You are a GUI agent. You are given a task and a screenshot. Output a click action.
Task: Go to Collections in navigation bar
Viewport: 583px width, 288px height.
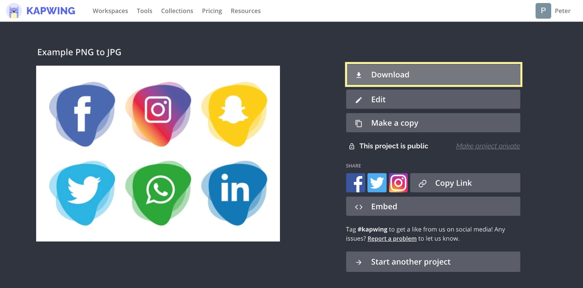point(177,11)
